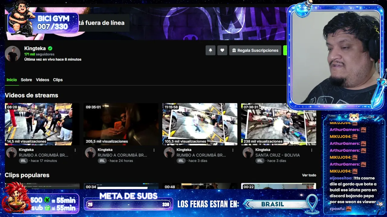
Task: Click the IRL tag beside hace 17 minutos
Action: point(23,161)
